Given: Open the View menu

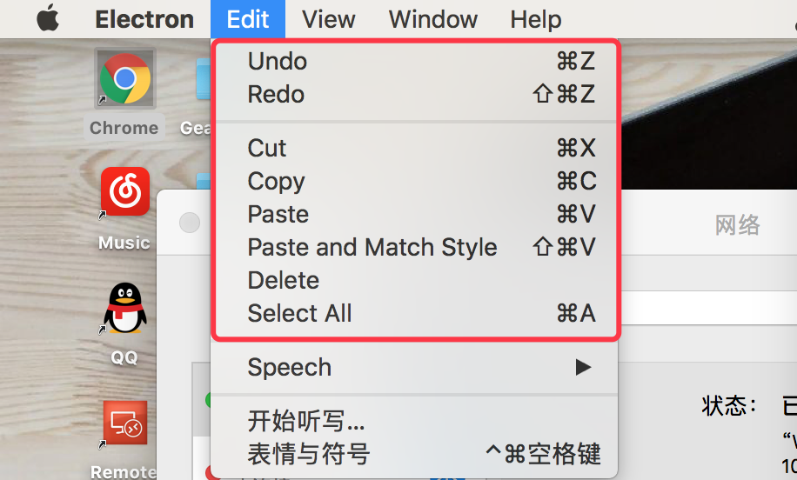Looking at the screenshot, I should point(328,19).
